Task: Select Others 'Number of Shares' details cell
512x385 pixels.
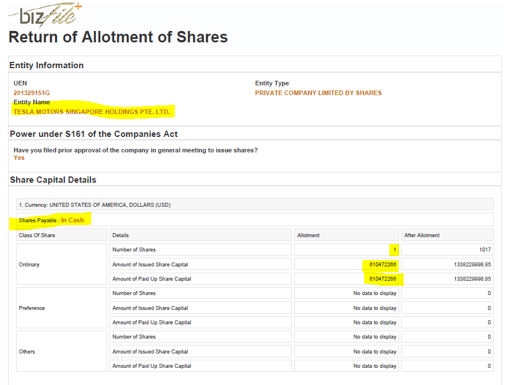Action: click(201, 337)
